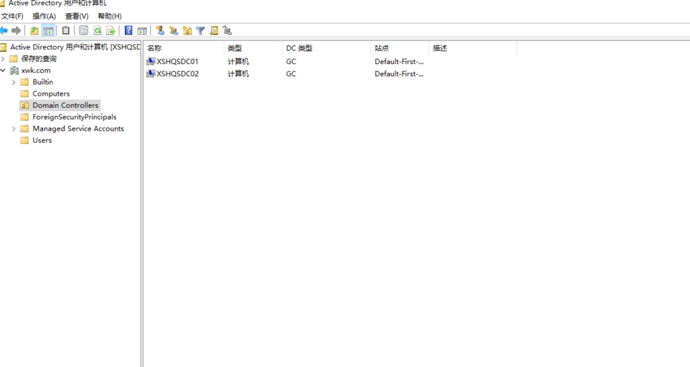The width and height of the screenshot is (690, 367).
Task: Click the Domain Controllers folder icon
Action: [x=25, y=106]
